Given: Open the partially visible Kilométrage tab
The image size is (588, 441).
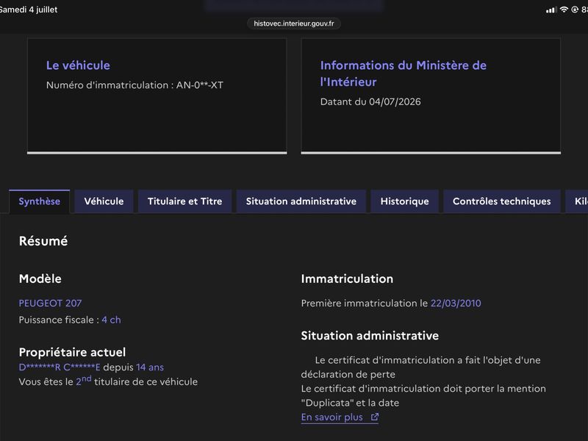Looking at the screenshot, I should pos(578,201).
